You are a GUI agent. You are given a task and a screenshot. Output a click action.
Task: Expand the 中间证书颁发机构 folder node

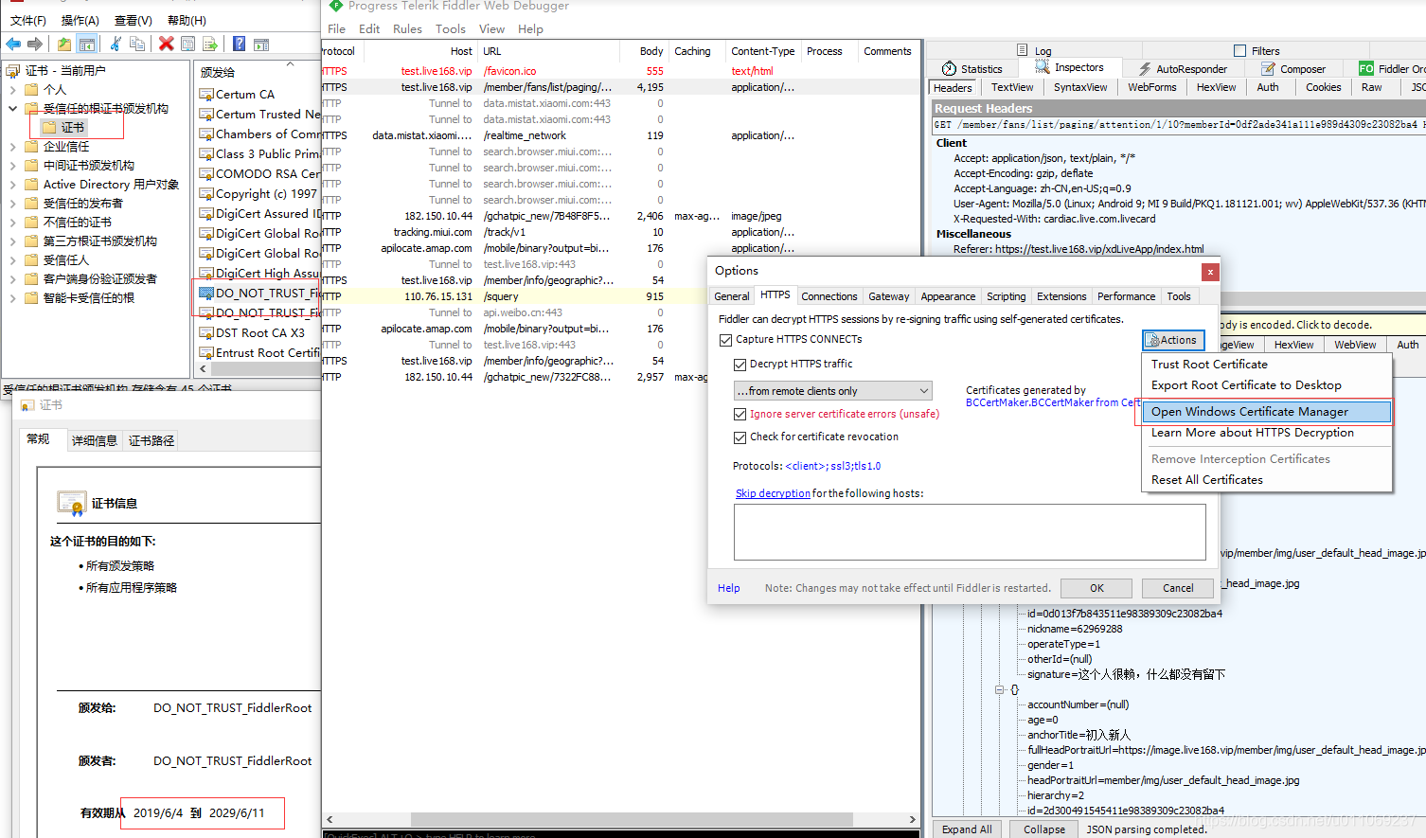coord(12,165)
